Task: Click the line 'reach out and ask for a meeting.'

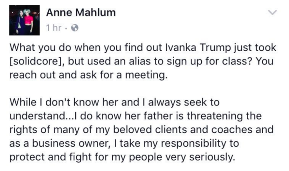Action: (89, 75)
